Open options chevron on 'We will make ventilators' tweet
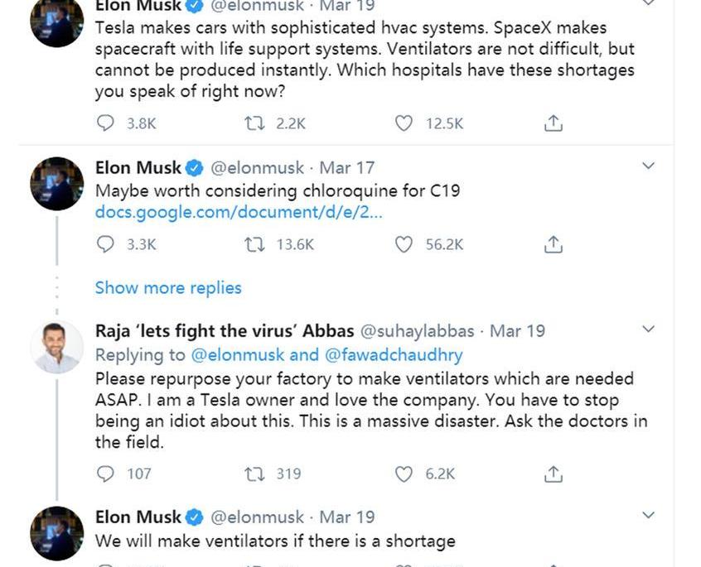 pyautogui.click(x=649, y=515)
